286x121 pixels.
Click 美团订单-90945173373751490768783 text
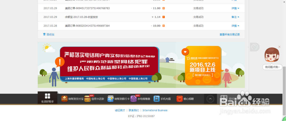(87, 8)
